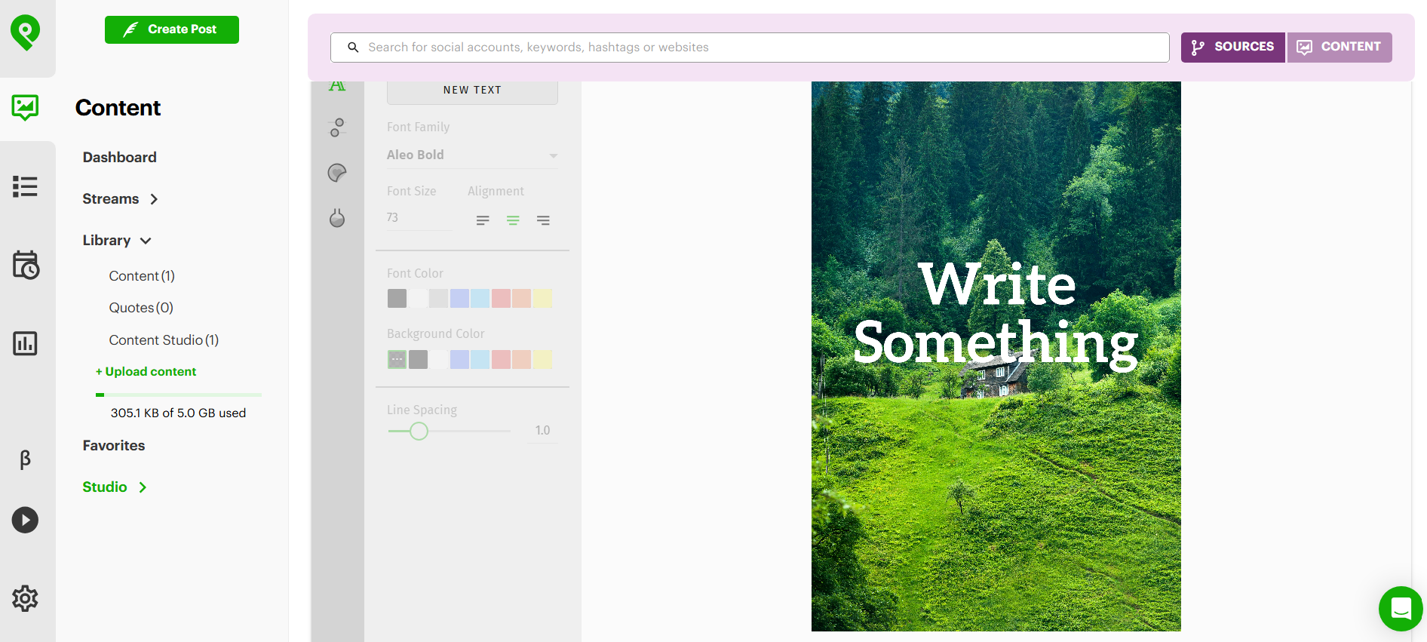Click the + Upload content link
The image size is (1427, 642).
point(146,371)
